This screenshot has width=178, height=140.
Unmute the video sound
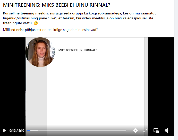pyautogui.click(x=167, y=130)
